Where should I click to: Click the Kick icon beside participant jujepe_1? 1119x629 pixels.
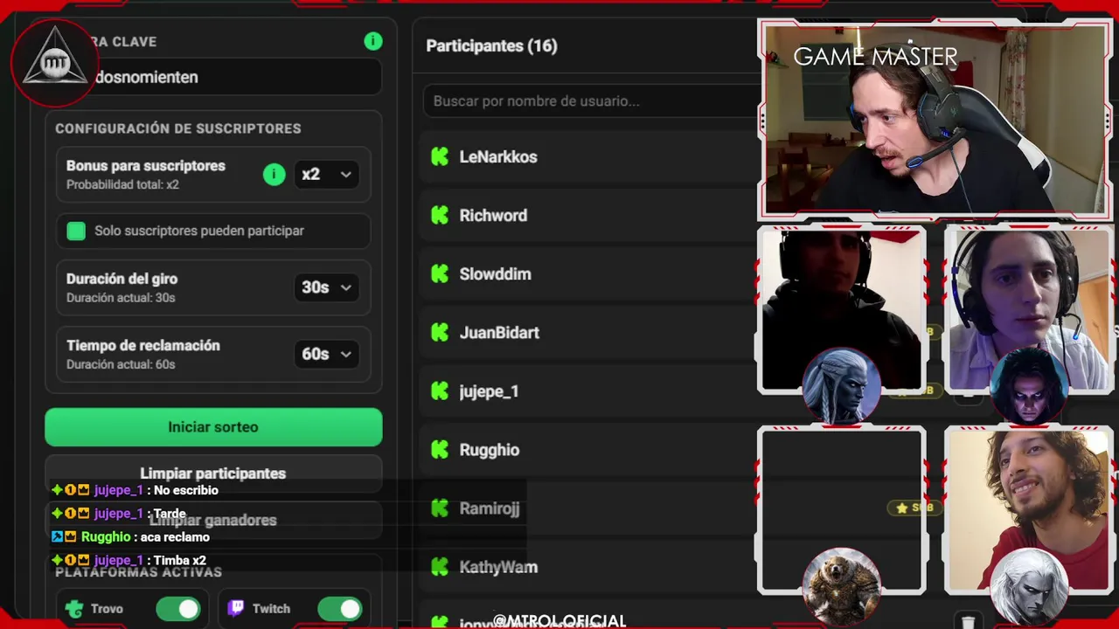(x=440, y=391)
